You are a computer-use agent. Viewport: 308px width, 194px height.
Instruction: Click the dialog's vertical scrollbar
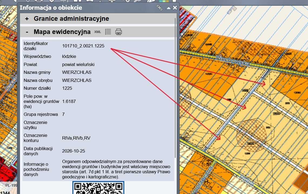point(175,88)
